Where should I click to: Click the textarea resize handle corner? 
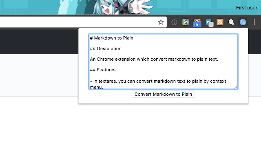pyautogui.click(x=236, y=87)
